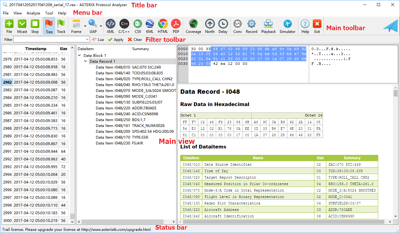Click Time of Day table row

click(x=279, y=171)
